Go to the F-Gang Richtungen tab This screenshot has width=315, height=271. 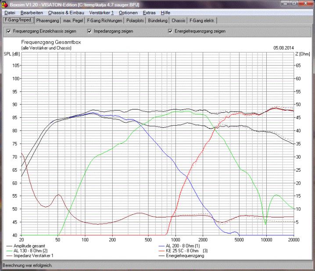click(x=104, y=21)
